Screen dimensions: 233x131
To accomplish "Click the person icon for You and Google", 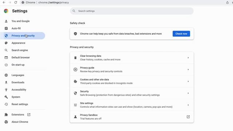I will pyautogui.click(x=6, y=21).
